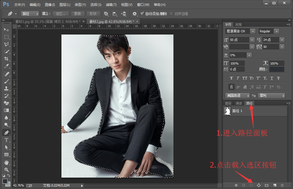This screenshot has width=293, height=189.
Task: Click the text color swatch
Action: click(x=277, y=69)
